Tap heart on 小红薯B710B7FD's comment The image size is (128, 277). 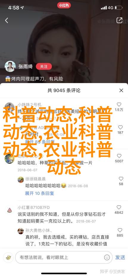[119, 207]
